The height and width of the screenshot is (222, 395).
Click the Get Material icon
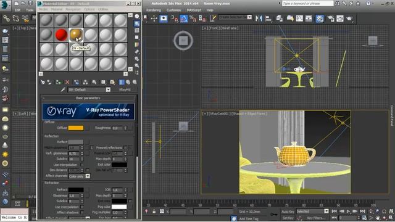(x=43, y=82)
